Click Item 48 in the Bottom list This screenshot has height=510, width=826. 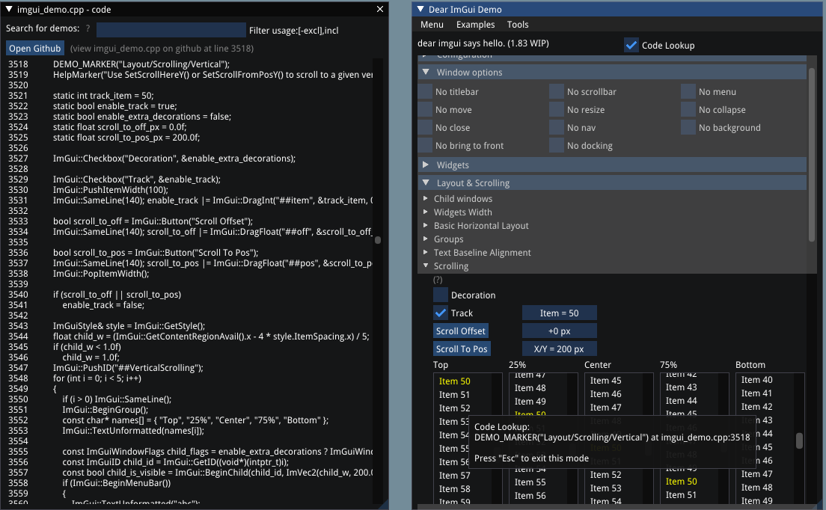(x=756, y=488)
